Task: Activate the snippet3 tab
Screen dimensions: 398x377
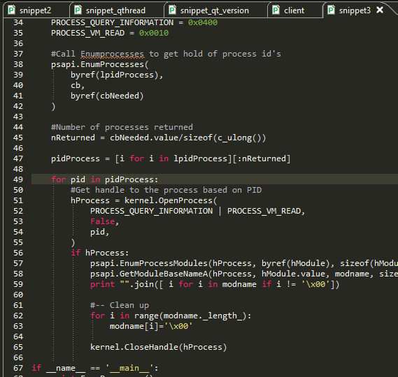Action: 355,10
